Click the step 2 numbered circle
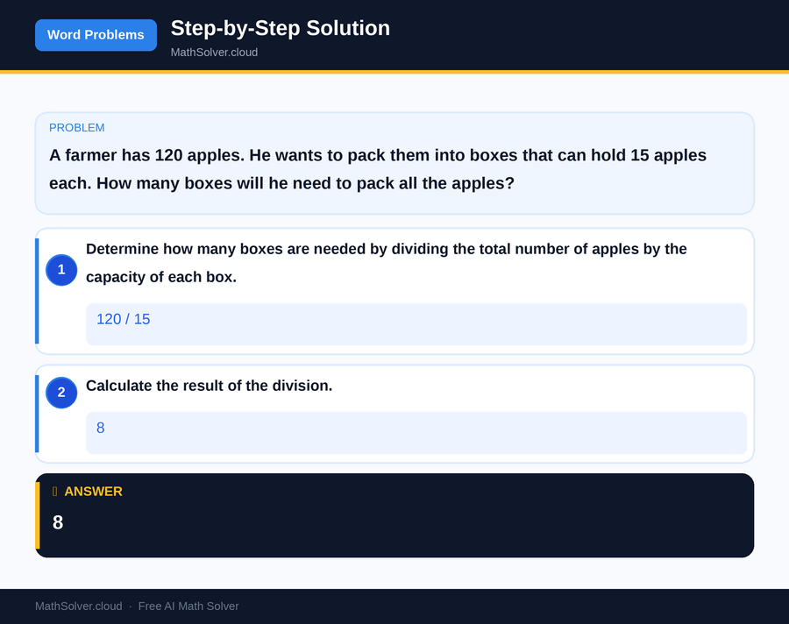Screen dimensions: 789x624 pos(61,393)
